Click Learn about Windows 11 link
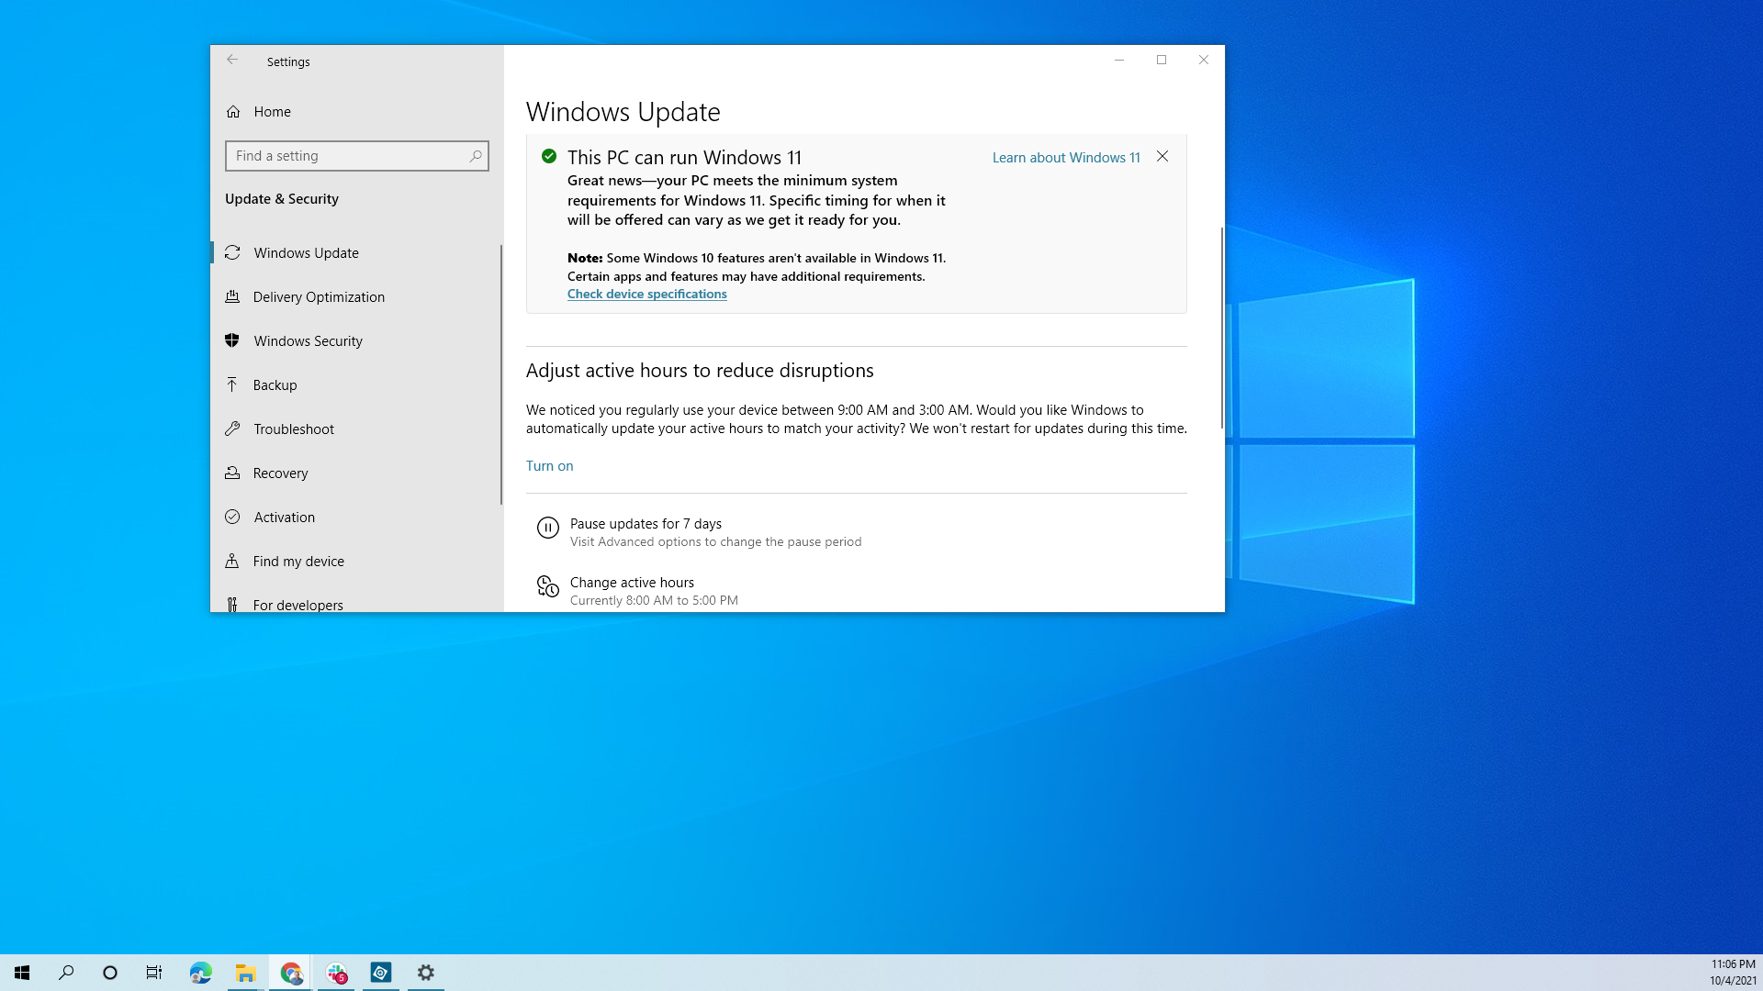The height and width of the screenshot is (991, 1763). tap(1065, 156)
